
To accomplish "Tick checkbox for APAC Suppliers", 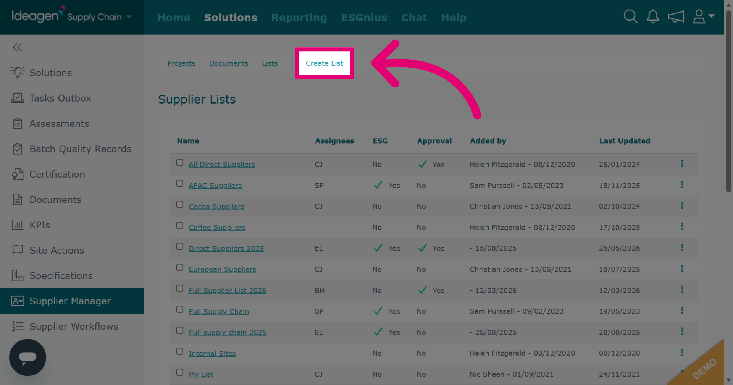I will pyautogui.click(x=180, y=184).
